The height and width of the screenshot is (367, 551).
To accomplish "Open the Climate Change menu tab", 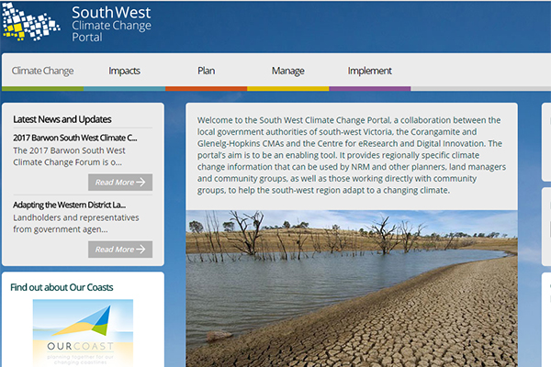I will click(42, 71).
